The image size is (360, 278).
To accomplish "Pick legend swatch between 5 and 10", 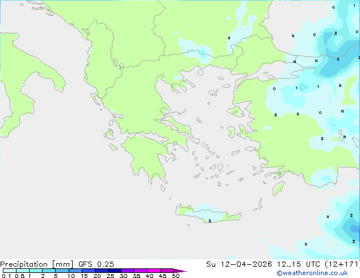I will pos(62,271).
